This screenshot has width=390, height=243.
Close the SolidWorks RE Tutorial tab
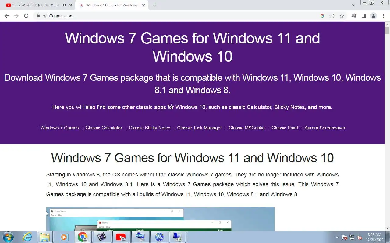point(71,5)
